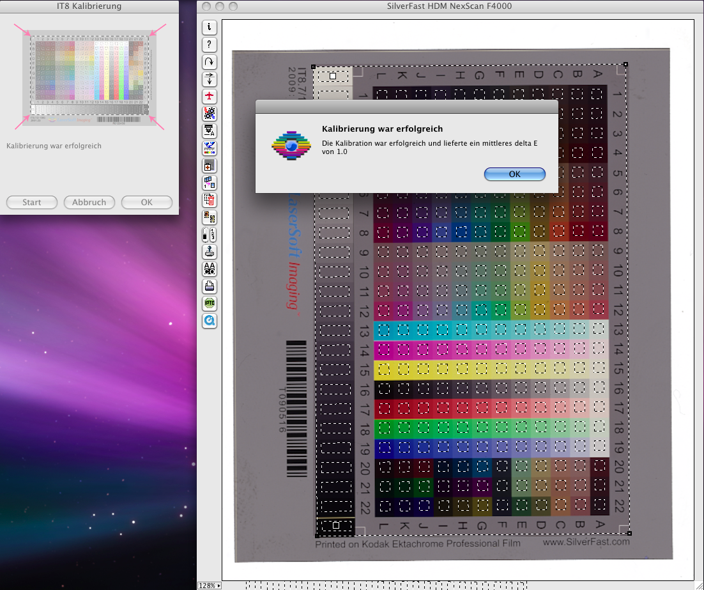
Task: Select the flip/mirror arrows icon
Action: 210,79
